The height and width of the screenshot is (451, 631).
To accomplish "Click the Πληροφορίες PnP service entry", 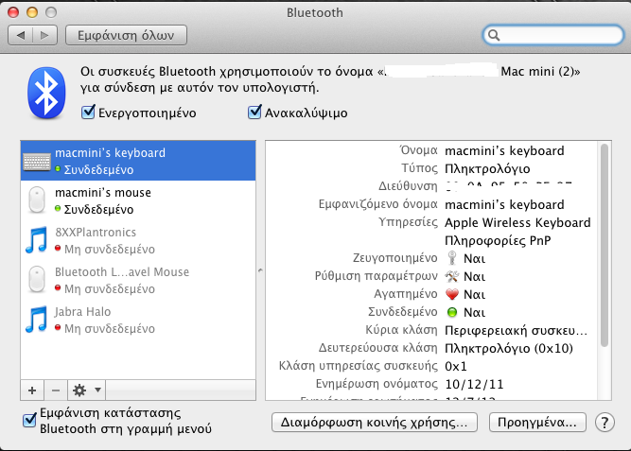I will pyautogui.click(x=498, y=240).
